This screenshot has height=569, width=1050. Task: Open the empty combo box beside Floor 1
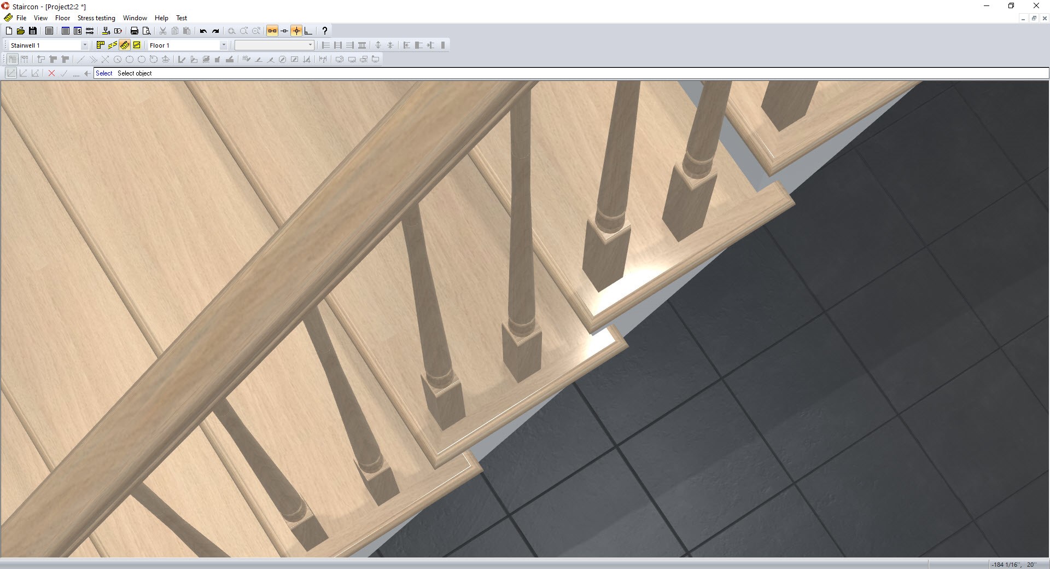coord(310,45)
